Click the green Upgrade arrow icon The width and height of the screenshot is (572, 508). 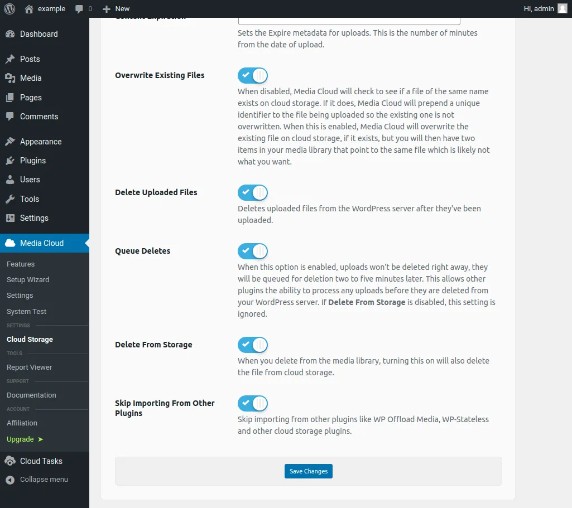[41, 439]
